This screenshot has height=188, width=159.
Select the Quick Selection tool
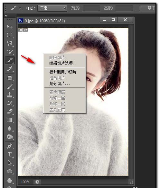pos(10,52)
